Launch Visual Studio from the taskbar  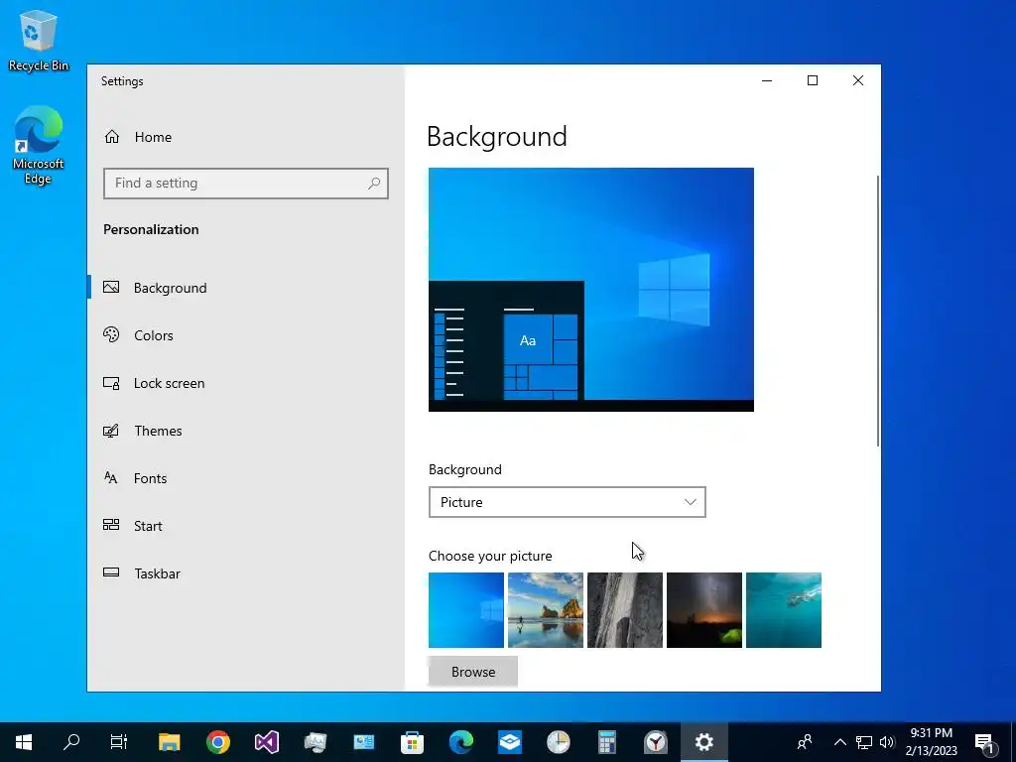(266, 742)
